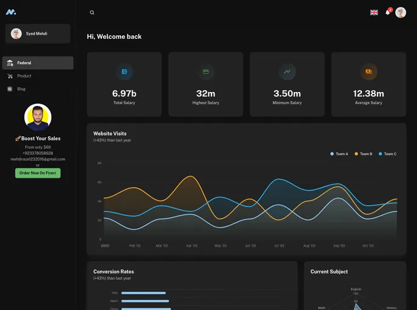Click the Order Now On Fiverr button
Screen dimensions: 417x310
pyautogui.click(x=38, y=173)
